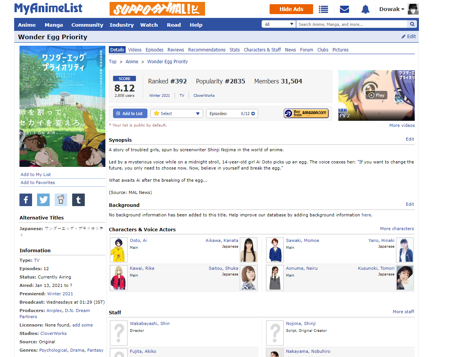Viewport: 459px width, 357px height.
Task: Click the Tumblr share icon
Action: [78, 200]
